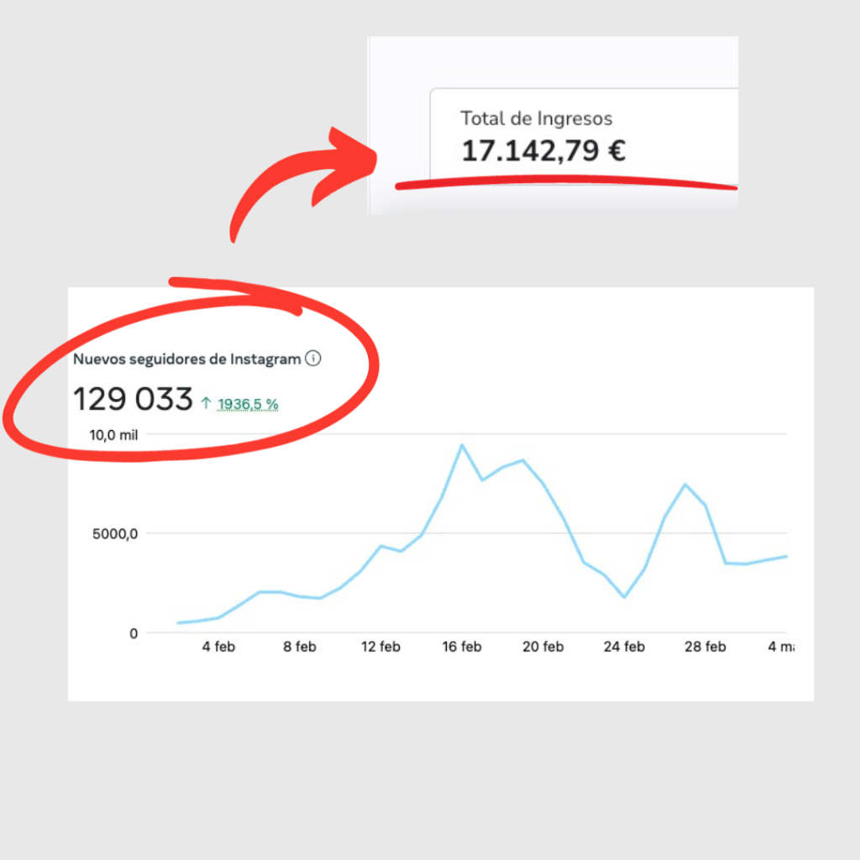This screenshot has height=860, width=860.
Task: Click the 17.142,79 € revenue amount
Action: tap(543, 151)
